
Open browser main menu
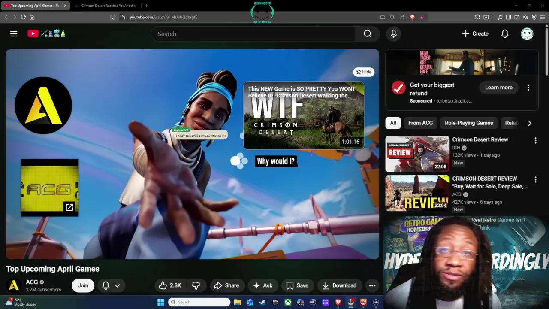pos(543,17)
